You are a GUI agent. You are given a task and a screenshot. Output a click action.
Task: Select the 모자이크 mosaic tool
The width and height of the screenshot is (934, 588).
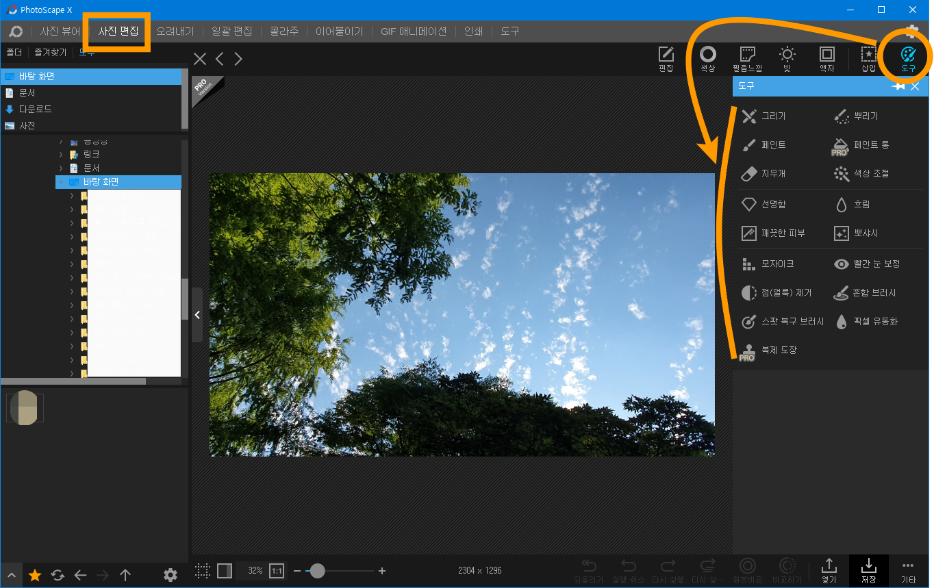(768, 264)
